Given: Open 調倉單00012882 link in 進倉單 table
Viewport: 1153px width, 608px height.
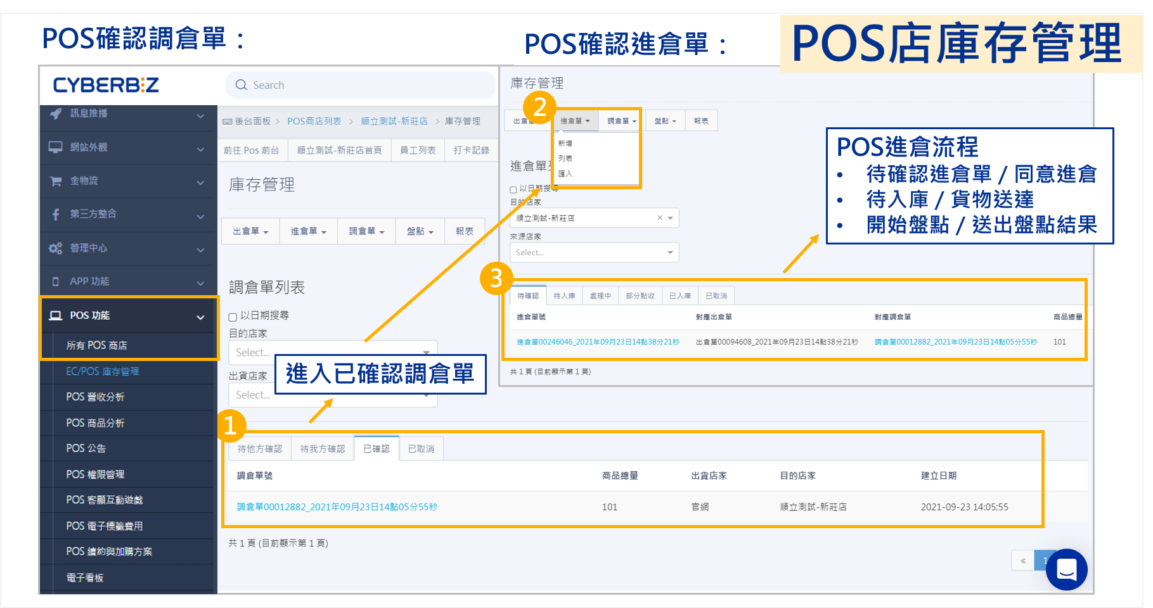Looking at the screenshot, I should click(956, 342).
